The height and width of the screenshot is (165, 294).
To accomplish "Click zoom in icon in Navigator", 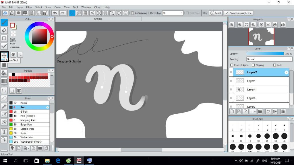I will click(x=240, y=25).
